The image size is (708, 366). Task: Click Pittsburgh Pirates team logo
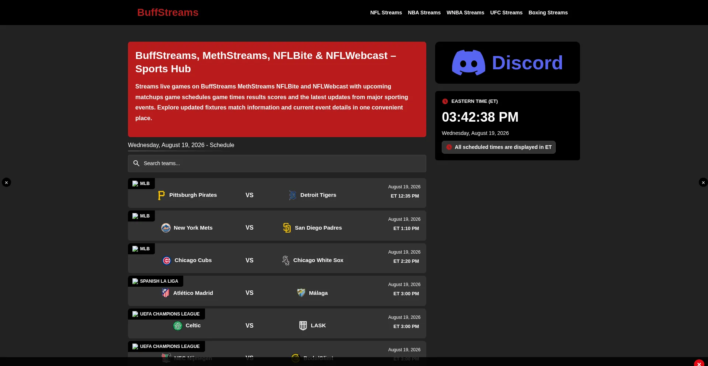162,195
